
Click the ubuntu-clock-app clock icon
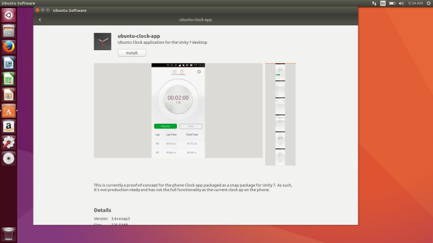coord(102,41)
